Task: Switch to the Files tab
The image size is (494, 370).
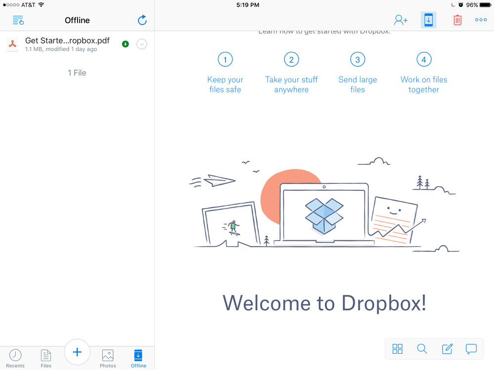Action: click(46, 358)
